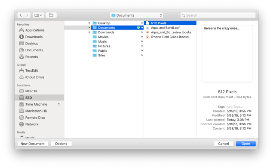Expand the arrow right of Music folder row
Screen dimensions: 273x168
click(142, 41)
